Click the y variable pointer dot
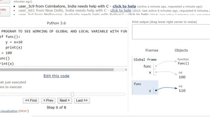Screen dimensions: 210x118 coord(156,90)
